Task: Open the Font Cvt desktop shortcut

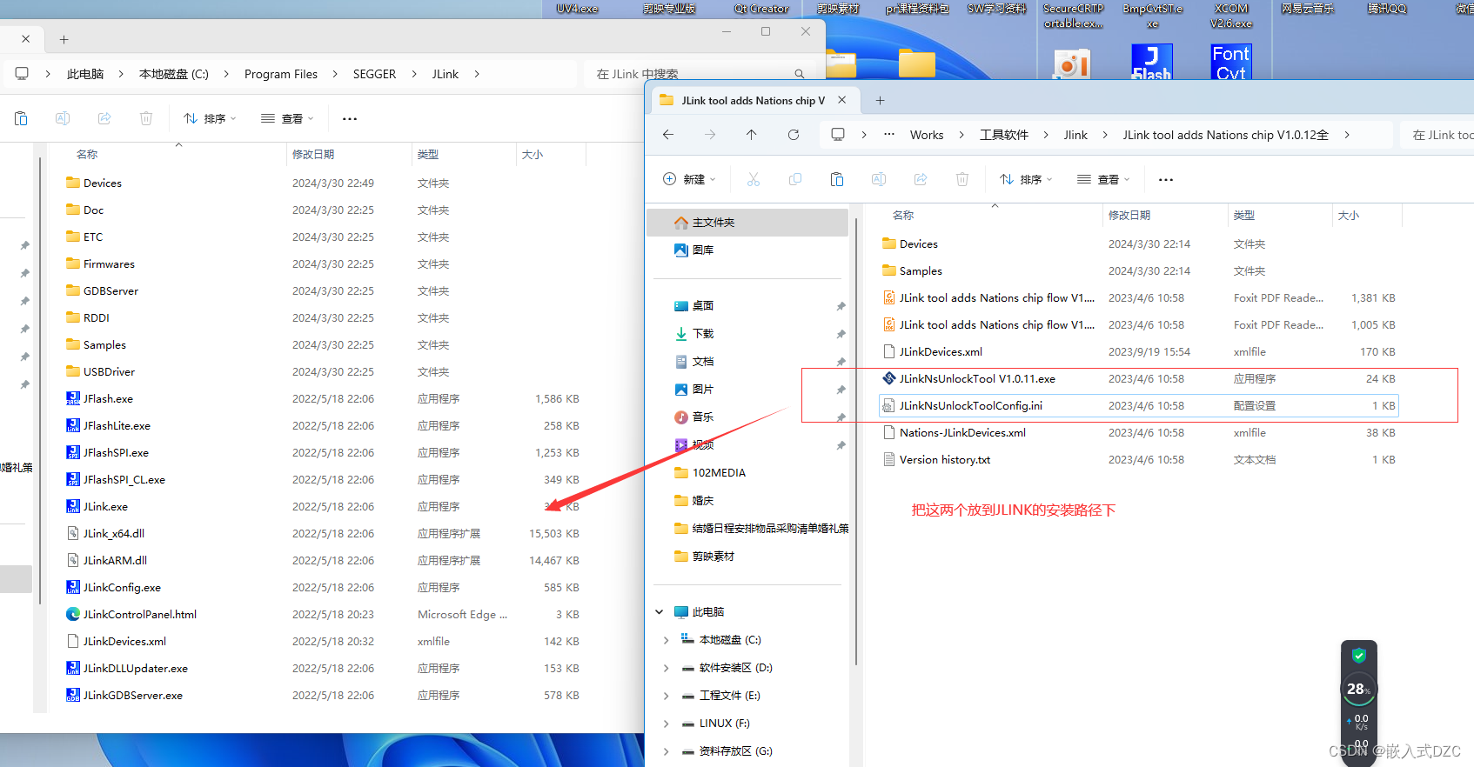Action: [x=1231, y=61]
